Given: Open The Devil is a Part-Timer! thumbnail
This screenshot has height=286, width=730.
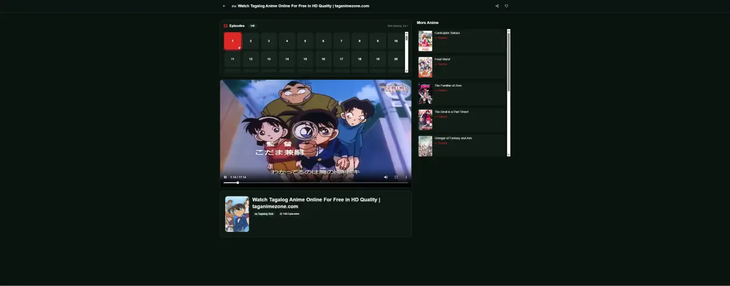Looking at the screenshot, I should (x=425, y=120).
